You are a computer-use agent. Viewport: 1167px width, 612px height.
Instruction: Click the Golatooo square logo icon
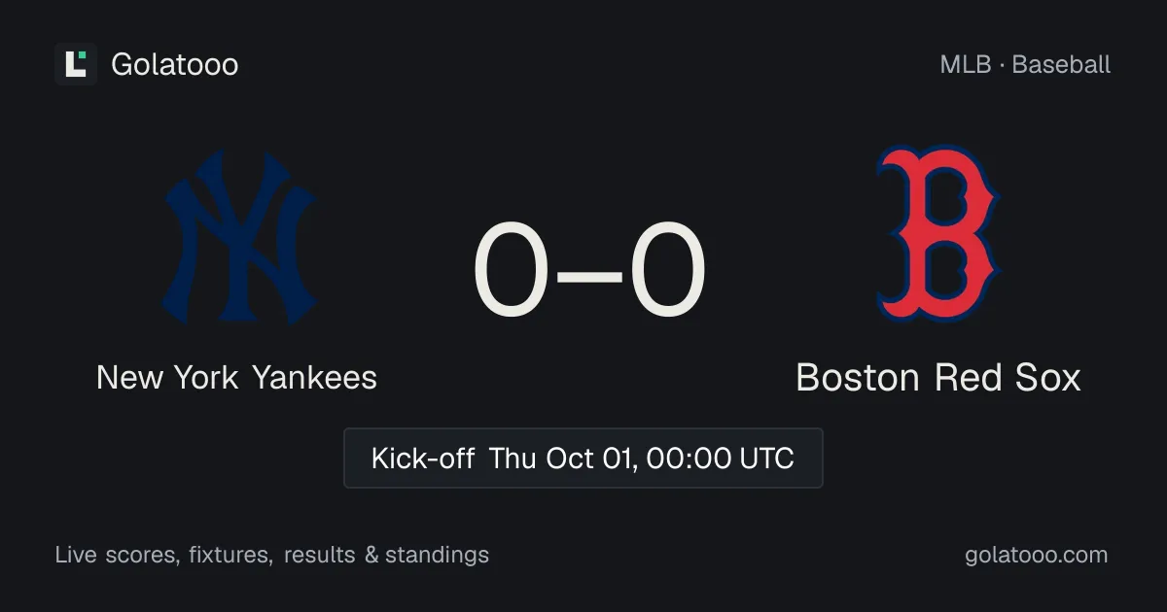[76, 64]
